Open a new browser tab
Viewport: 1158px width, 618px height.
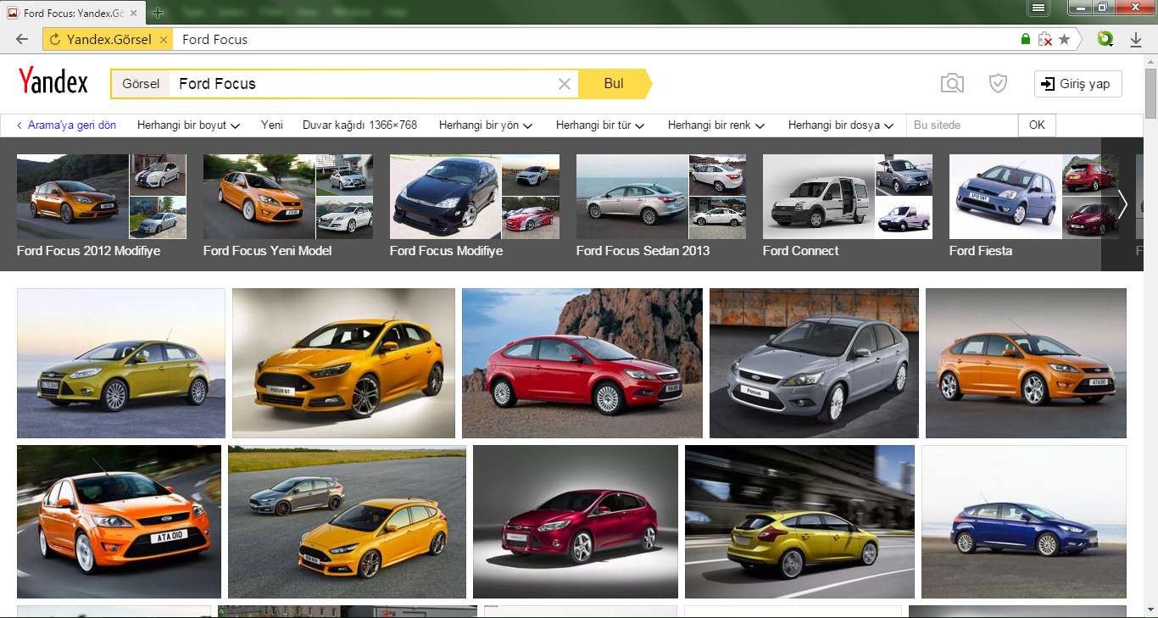pos(158,13)
